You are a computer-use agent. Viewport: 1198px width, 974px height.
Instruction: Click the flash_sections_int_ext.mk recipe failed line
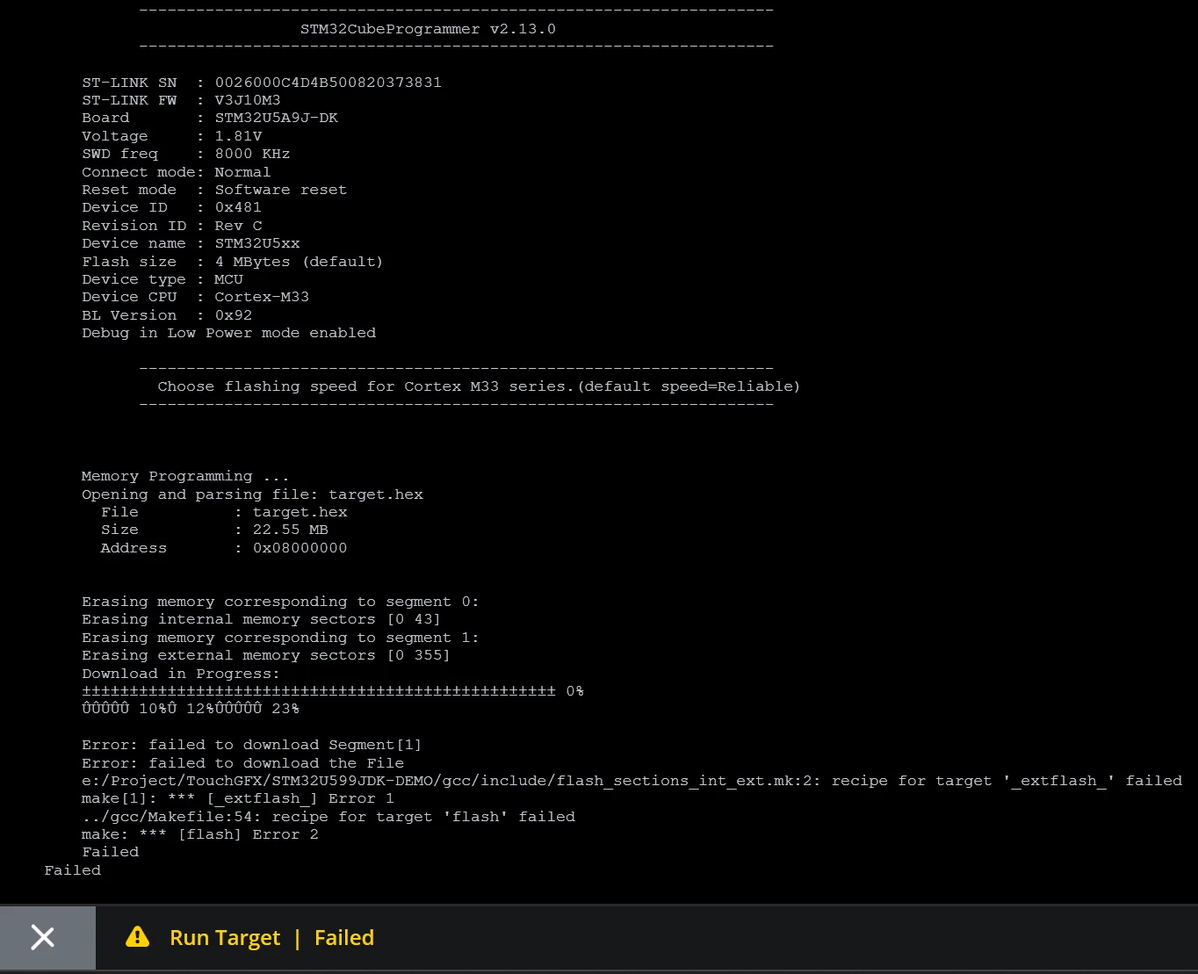point(632,781)
